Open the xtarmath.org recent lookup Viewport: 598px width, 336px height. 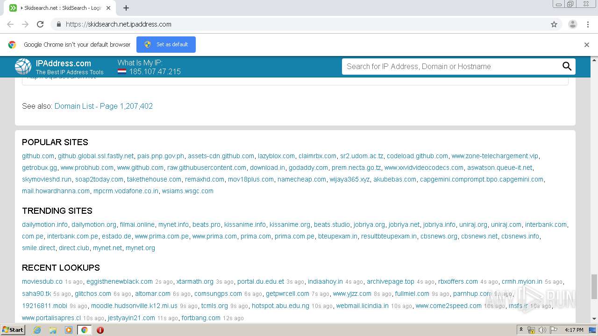(x=195, y=281)
